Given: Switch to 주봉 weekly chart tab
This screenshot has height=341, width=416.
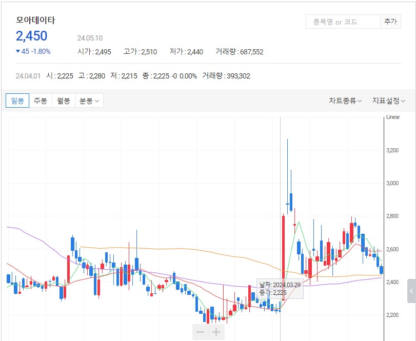Looking at the screenshot, I should (x=41, y=101).
